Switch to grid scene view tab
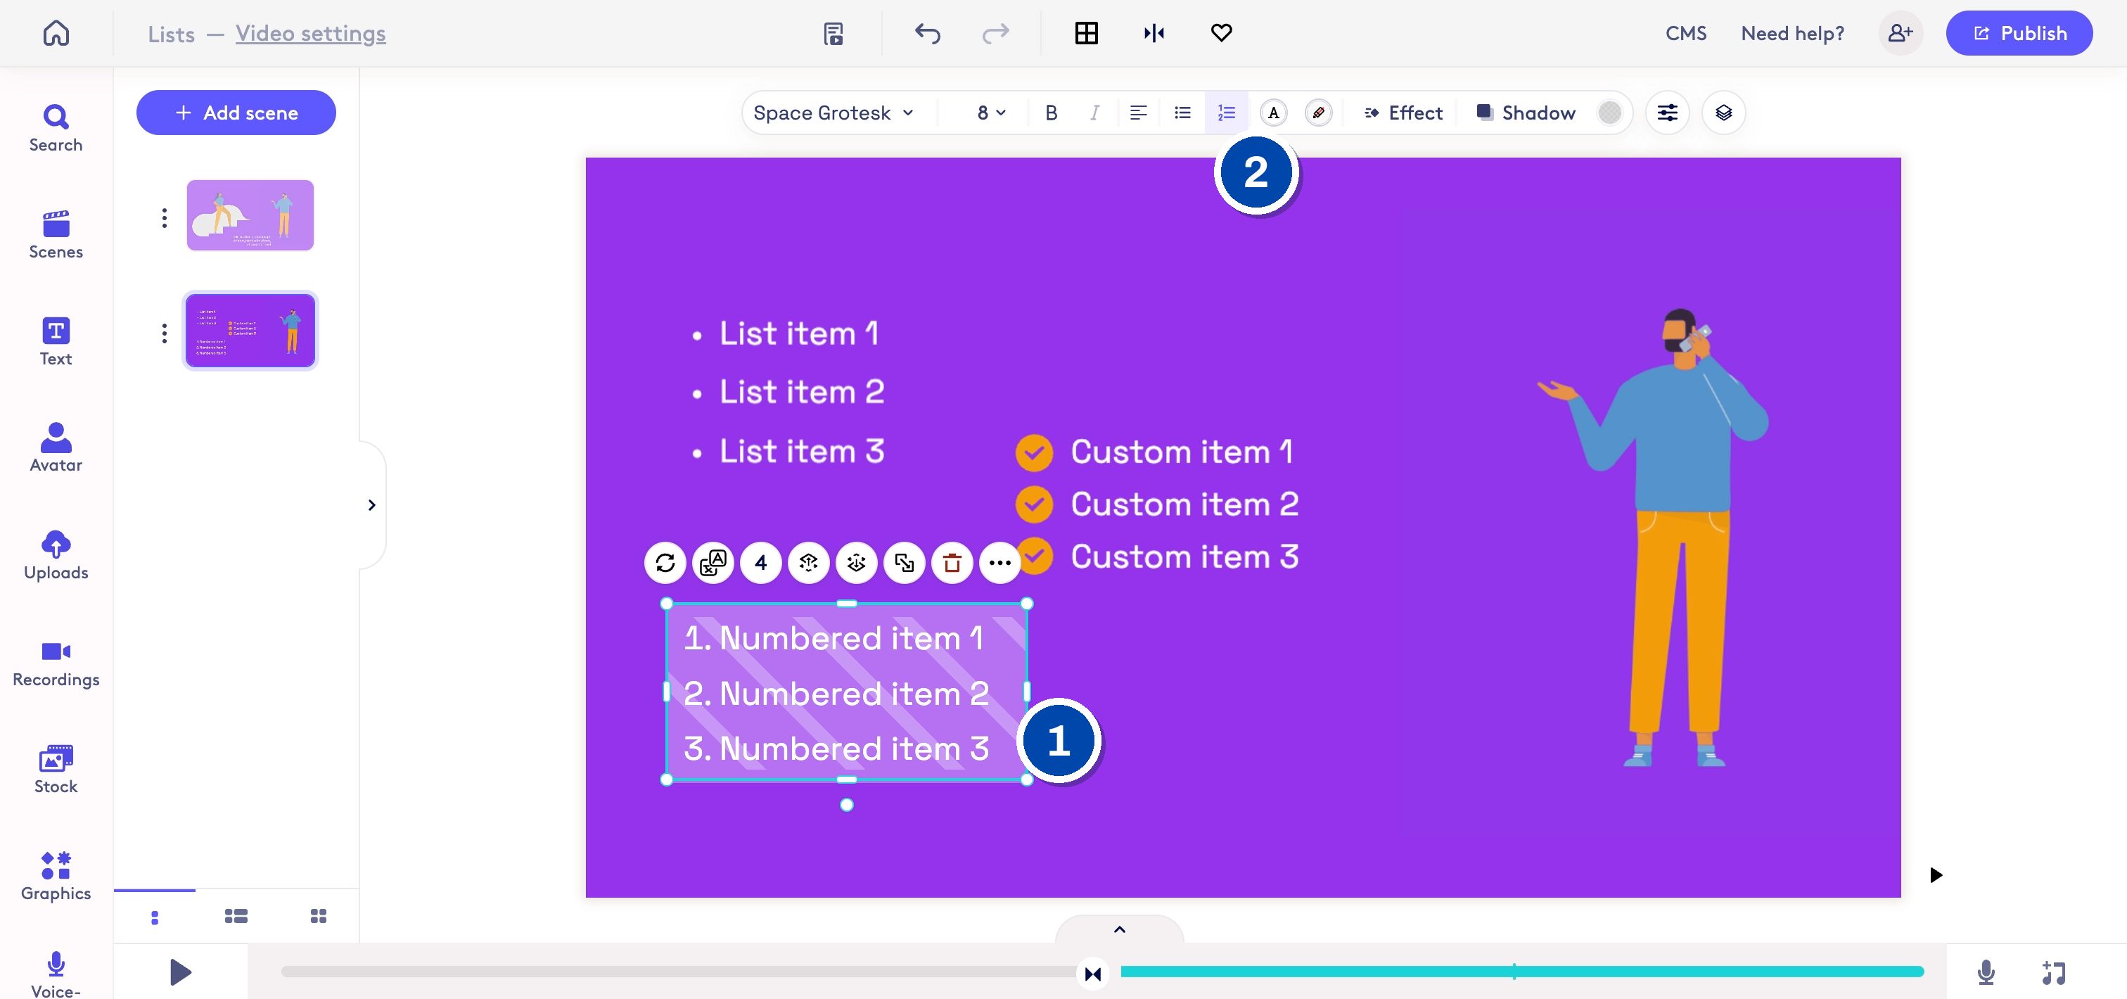Screen dimensions: 2127x999 tap(318, 917)
